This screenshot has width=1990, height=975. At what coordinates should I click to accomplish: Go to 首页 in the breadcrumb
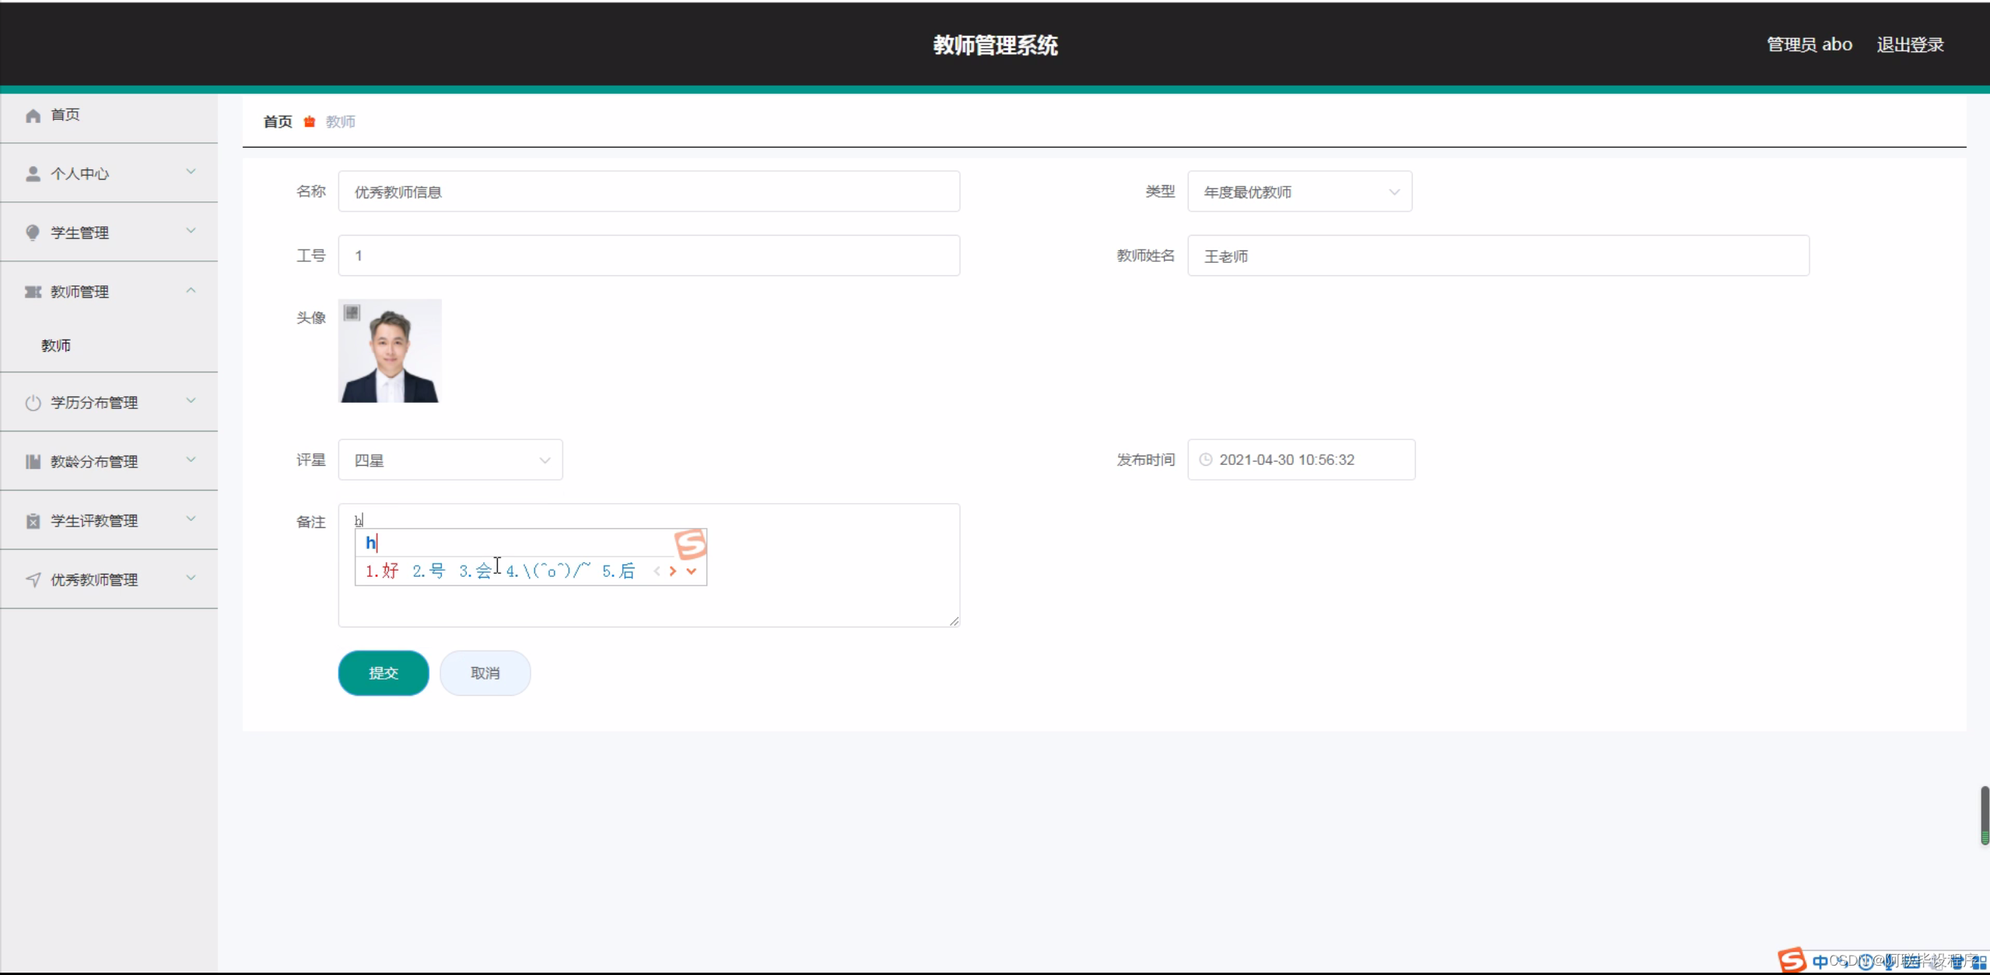coord(278,121)
